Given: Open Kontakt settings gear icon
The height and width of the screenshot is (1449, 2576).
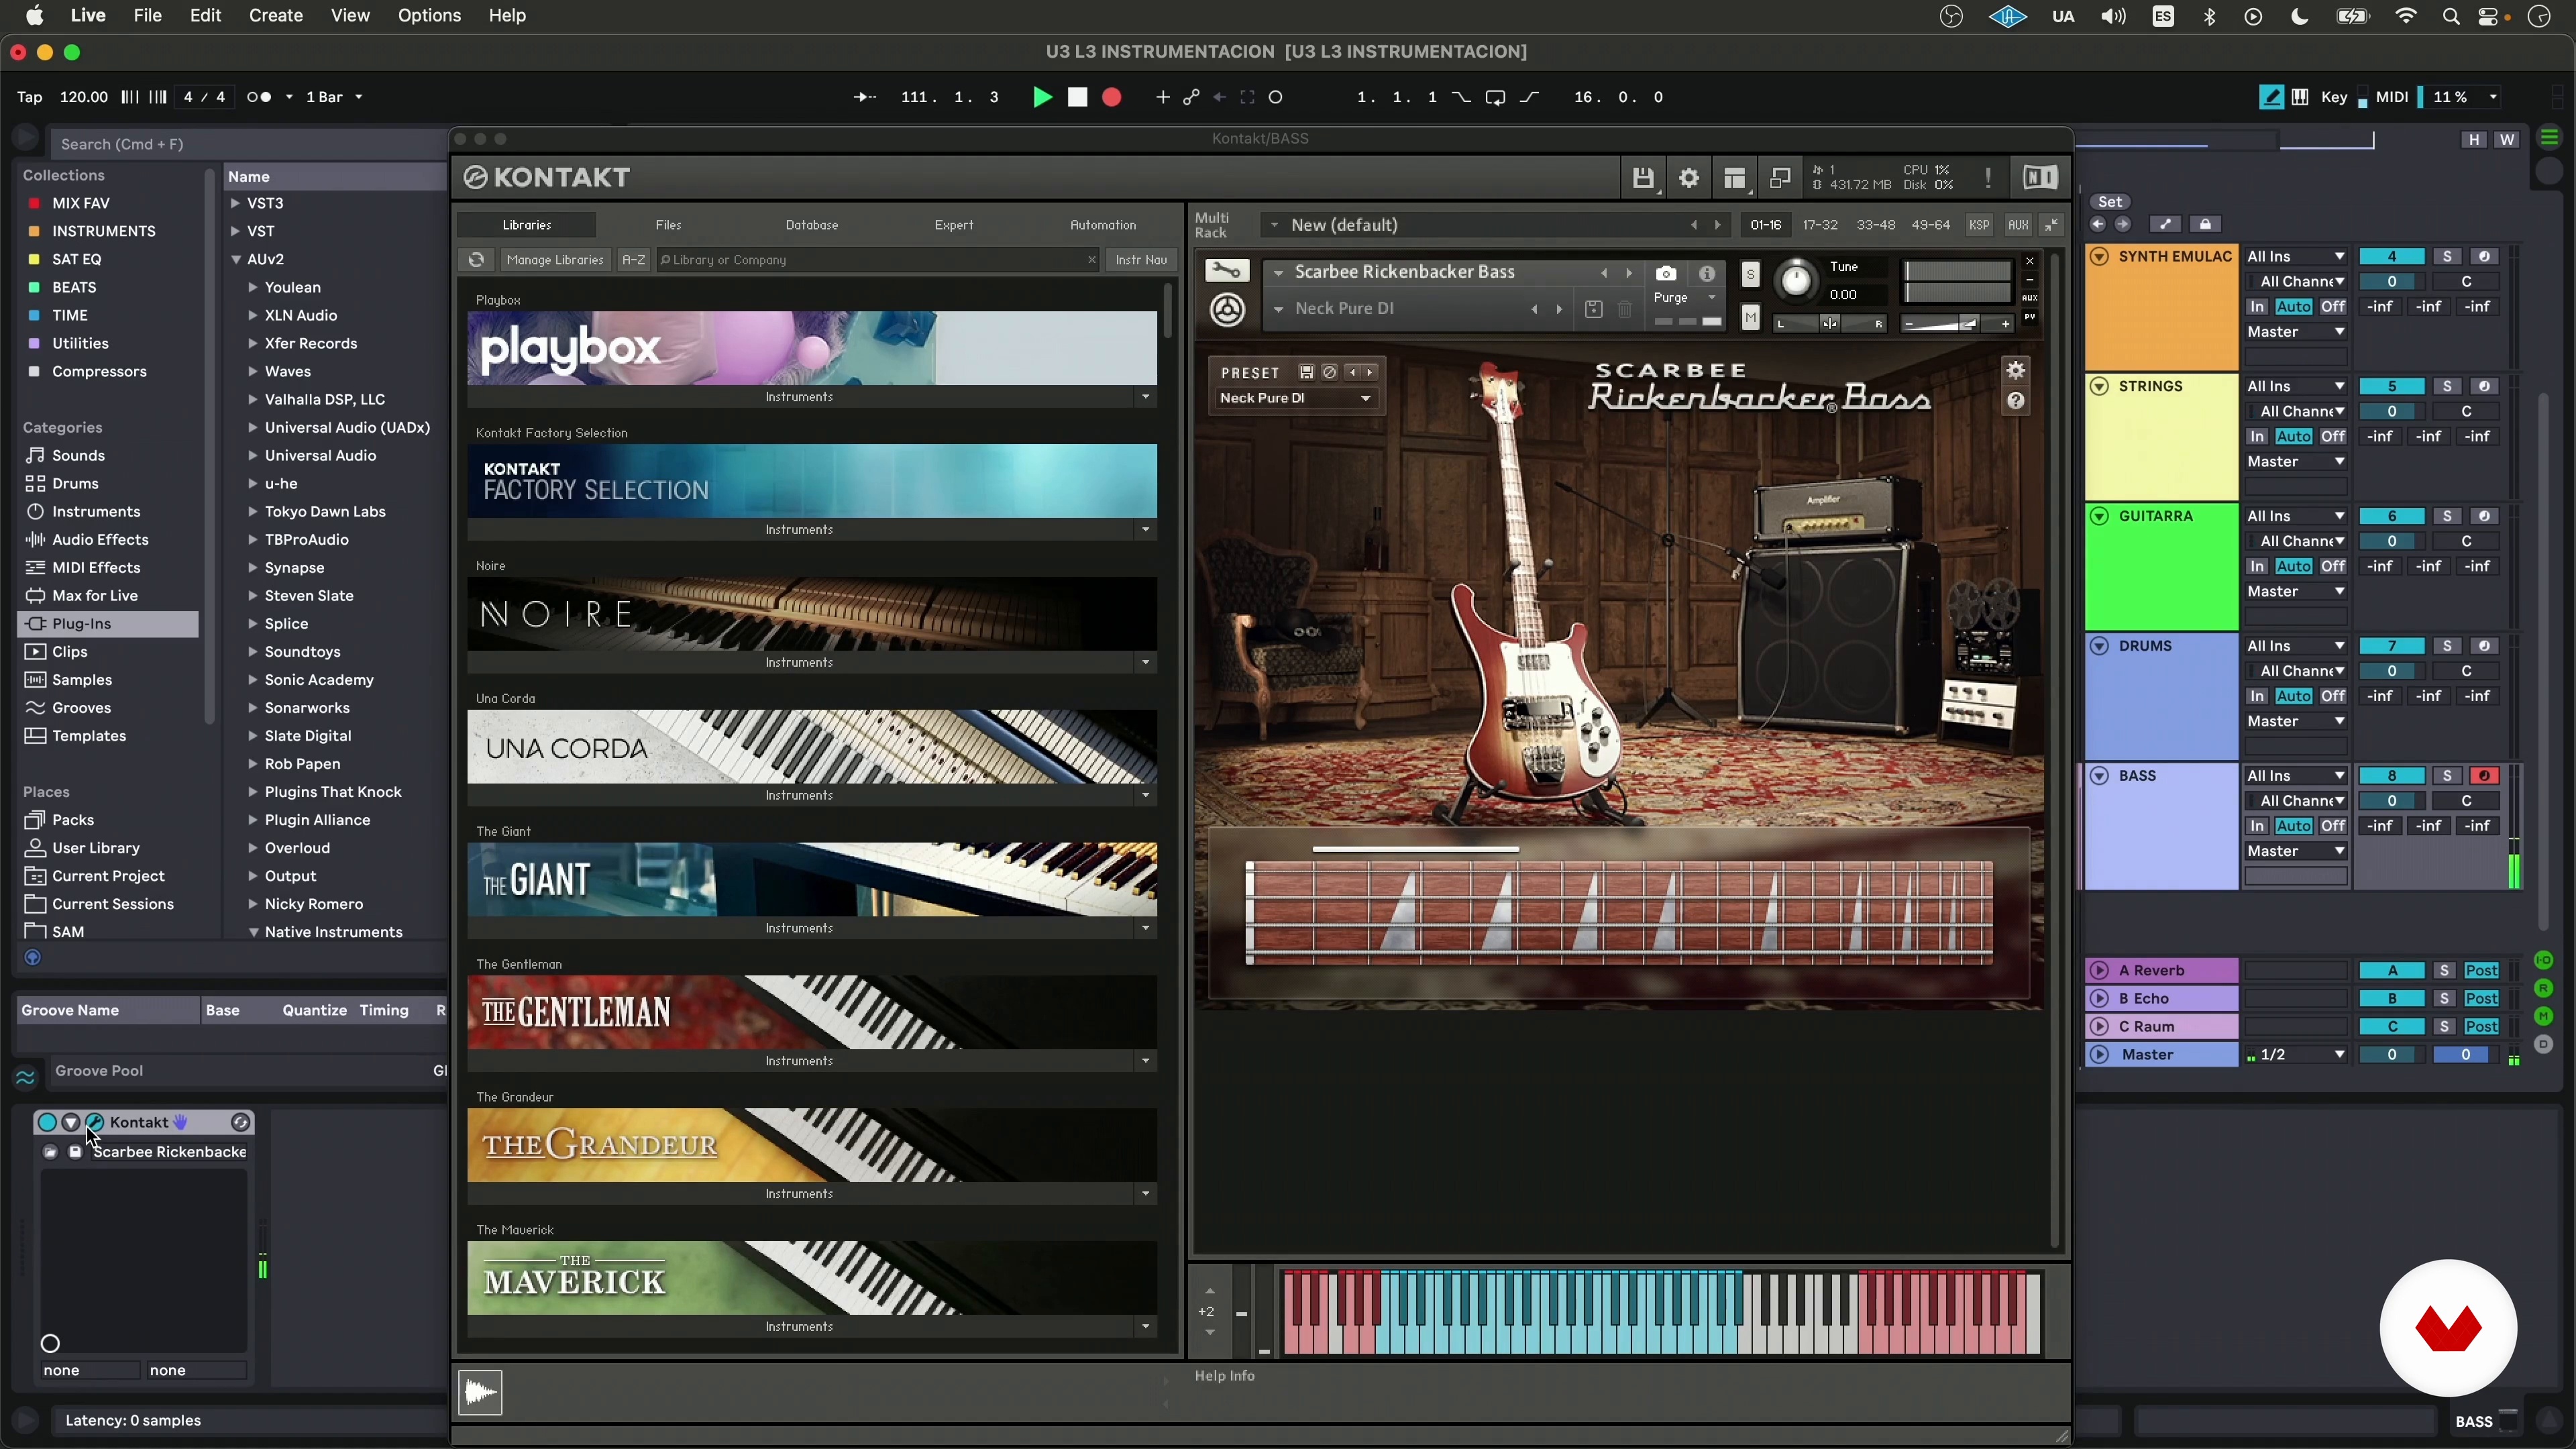Looking at the screenshot, I should click(x=1689, y=178).
